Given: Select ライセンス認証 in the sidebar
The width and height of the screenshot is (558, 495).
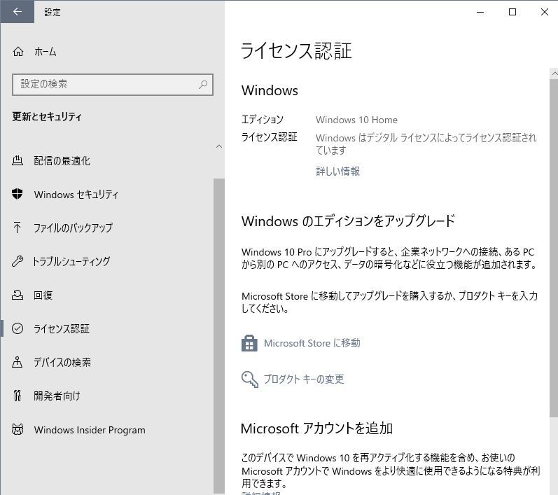Looking at the screenshot, I should (x=61, y=328).
